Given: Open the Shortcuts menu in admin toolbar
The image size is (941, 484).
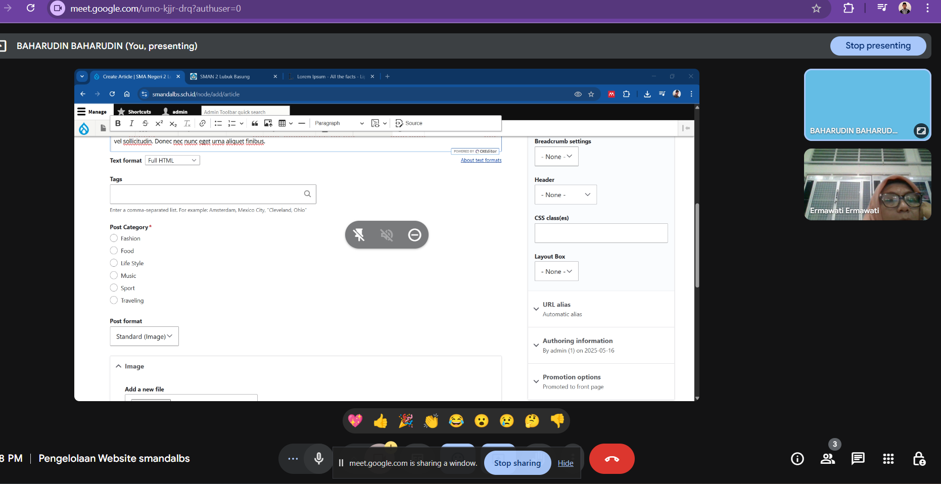Looking at the screenshot, I should [134, 112].
